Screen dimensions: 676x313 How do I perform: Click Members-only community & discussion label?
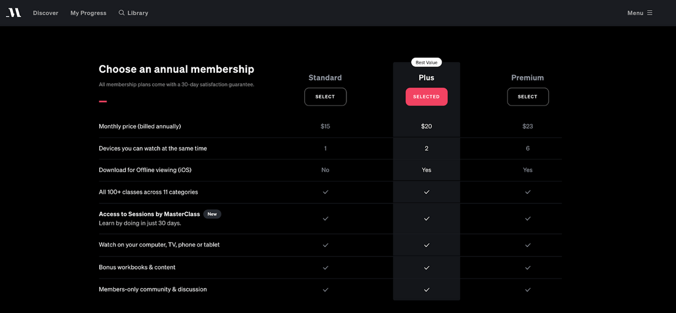point(153,289)
